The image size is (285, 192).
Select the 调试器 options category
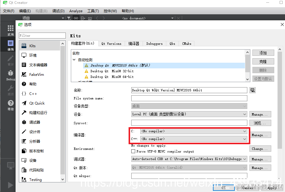(x=39, y=122)
